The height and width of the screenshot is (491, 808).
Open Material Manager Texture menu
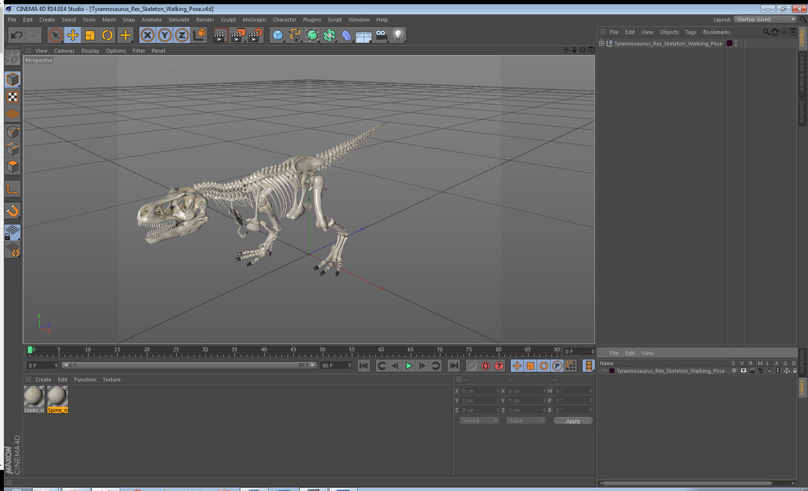112,379
